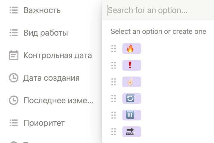Click the Последнее изме... property label
This screenshot has width=214, height=143.
(58, 101)
